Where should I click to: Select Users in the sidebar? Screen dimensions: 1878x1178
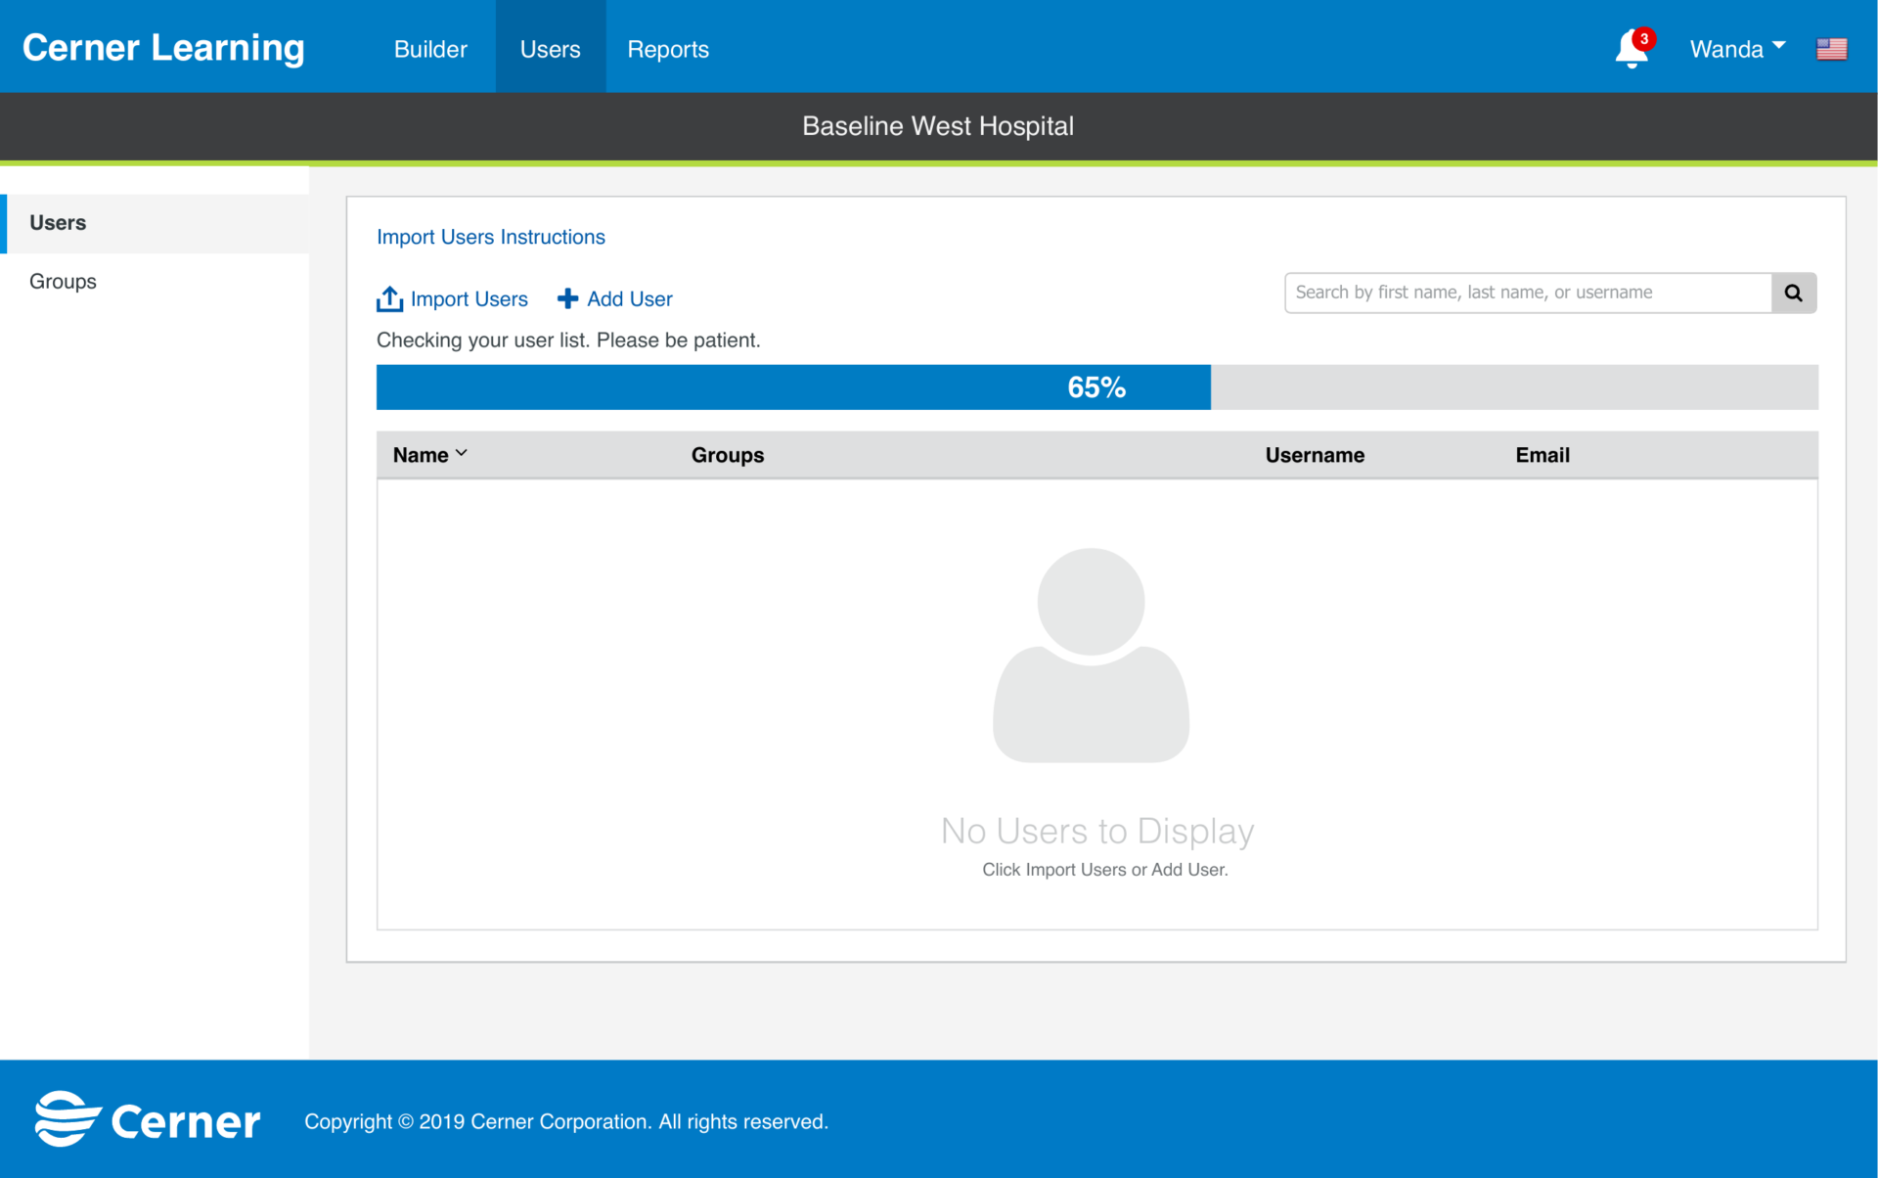tap(156, 223)
